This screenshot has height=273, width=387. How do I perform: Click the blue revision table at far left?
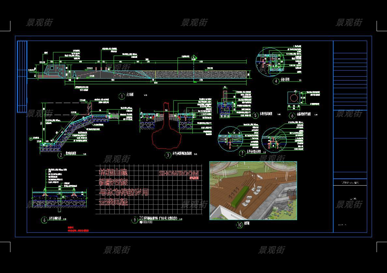coord(22,76)
